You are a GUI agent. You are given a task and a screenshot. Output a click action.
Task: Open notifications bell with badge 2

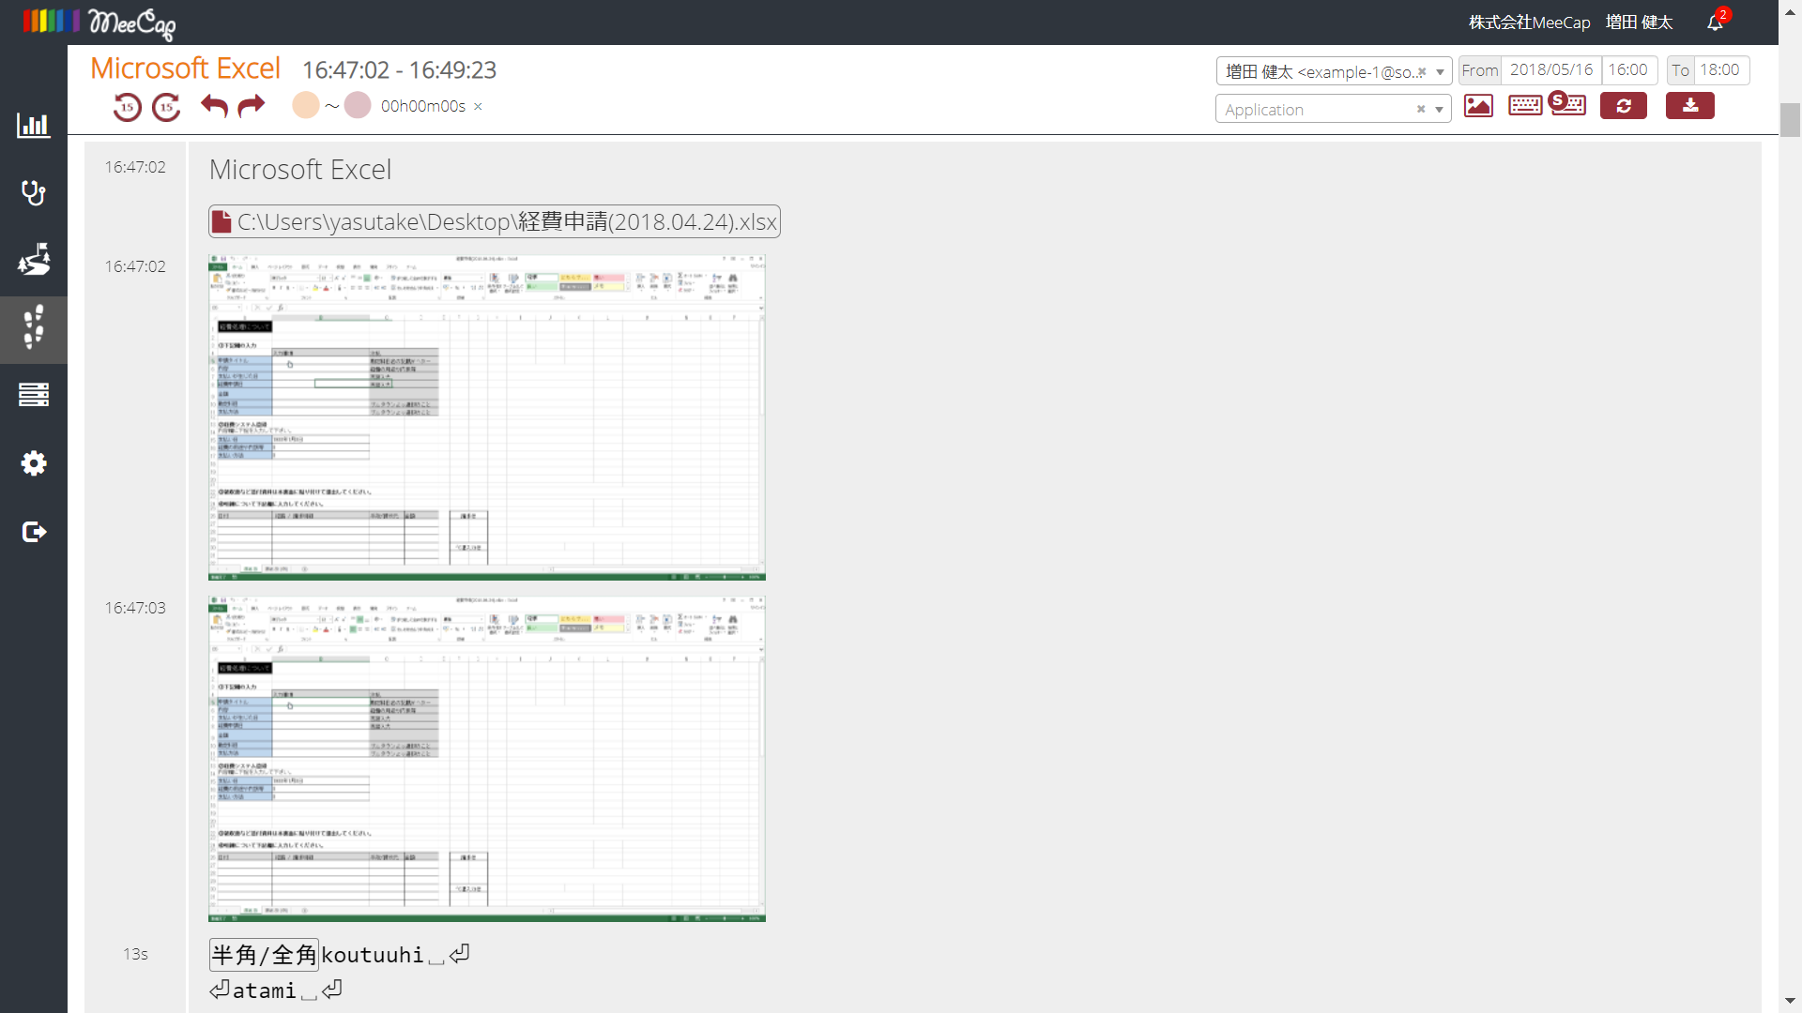click(1717, 21)
